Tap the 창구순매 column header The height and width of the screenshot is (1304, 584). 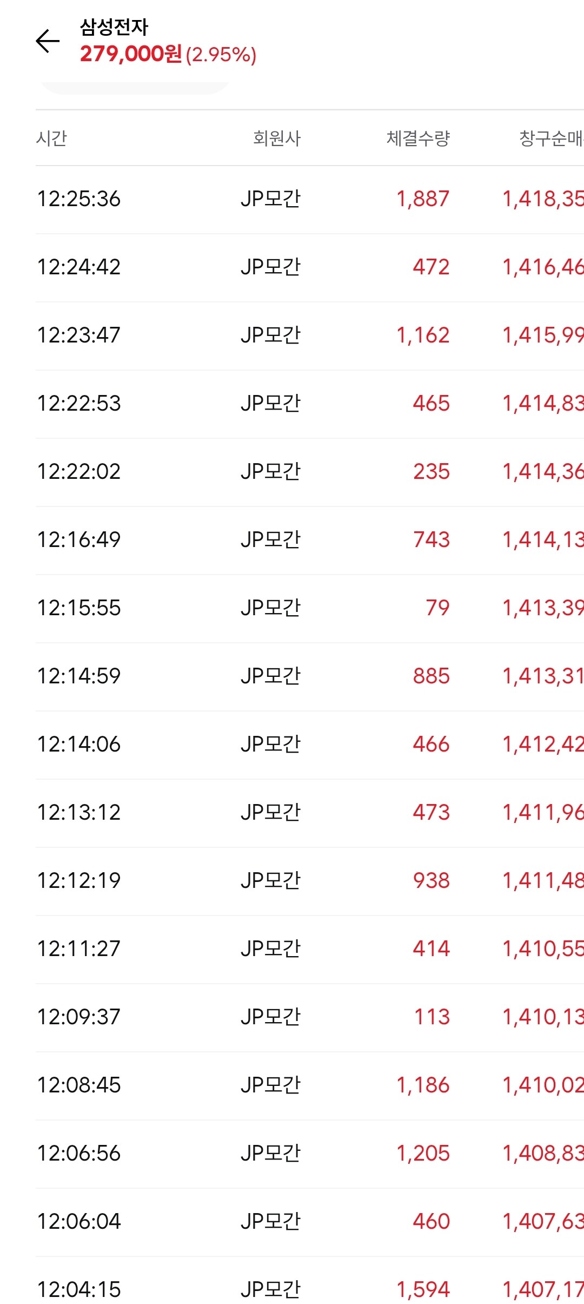pos(552,138)
